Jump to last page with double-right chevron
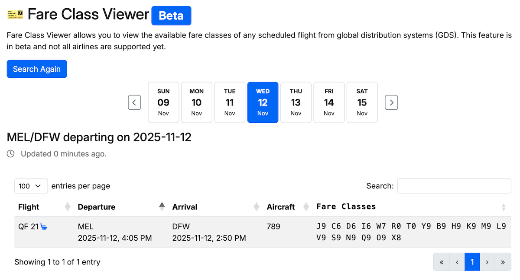Viewport: 520px width, 280px height. [503, 262]
